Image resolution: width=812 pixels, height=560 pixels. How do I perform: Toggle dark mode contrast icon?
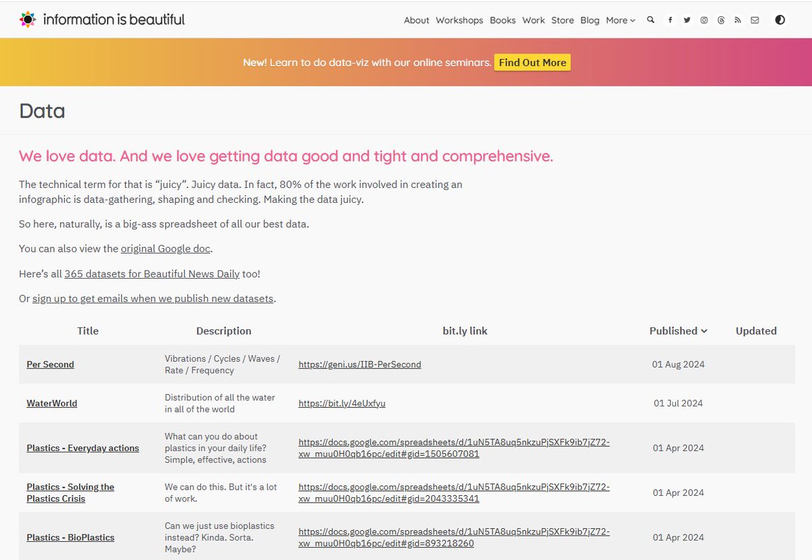click(780, 20)
